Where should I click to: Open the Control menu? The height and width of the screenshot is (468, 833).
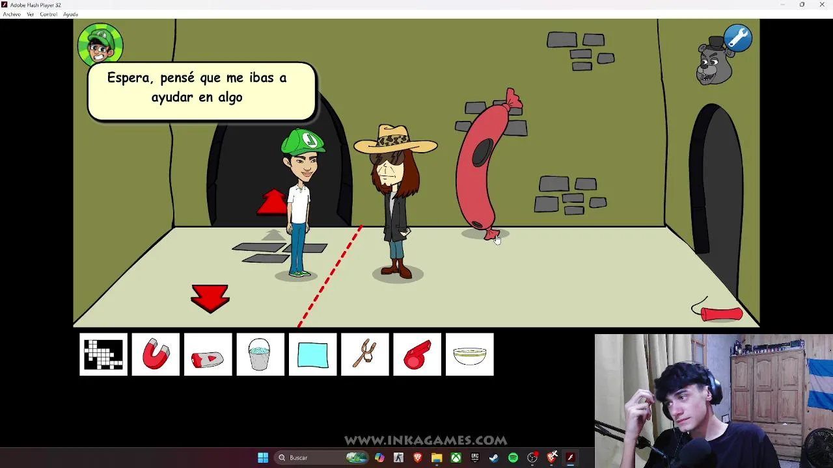[48, 14]
